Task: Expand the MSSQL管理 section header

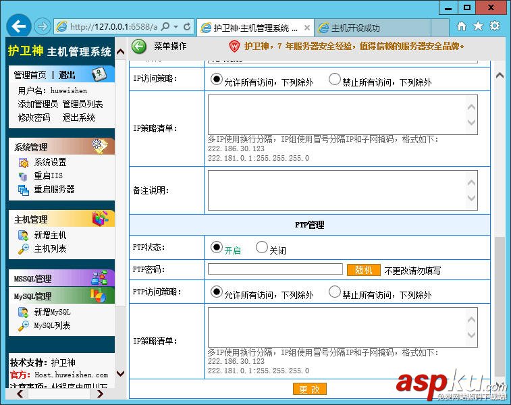Action: tap(62, 278)
